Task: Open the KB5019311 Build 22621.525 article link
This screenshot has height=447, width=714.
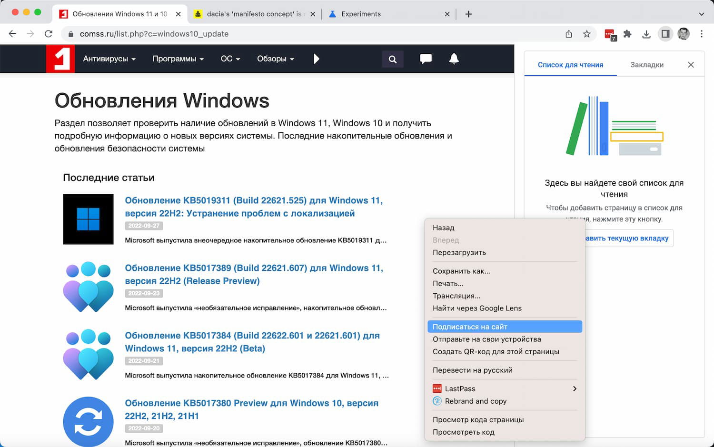Action: coord(254,207)
